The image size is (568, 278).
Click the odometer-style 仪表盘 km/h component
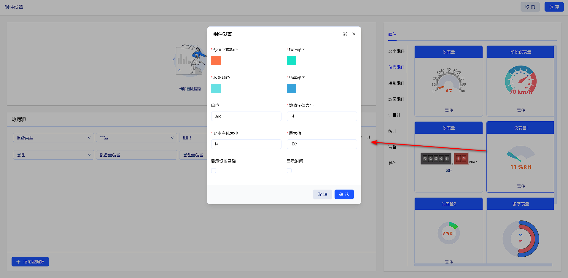point(448,159)
